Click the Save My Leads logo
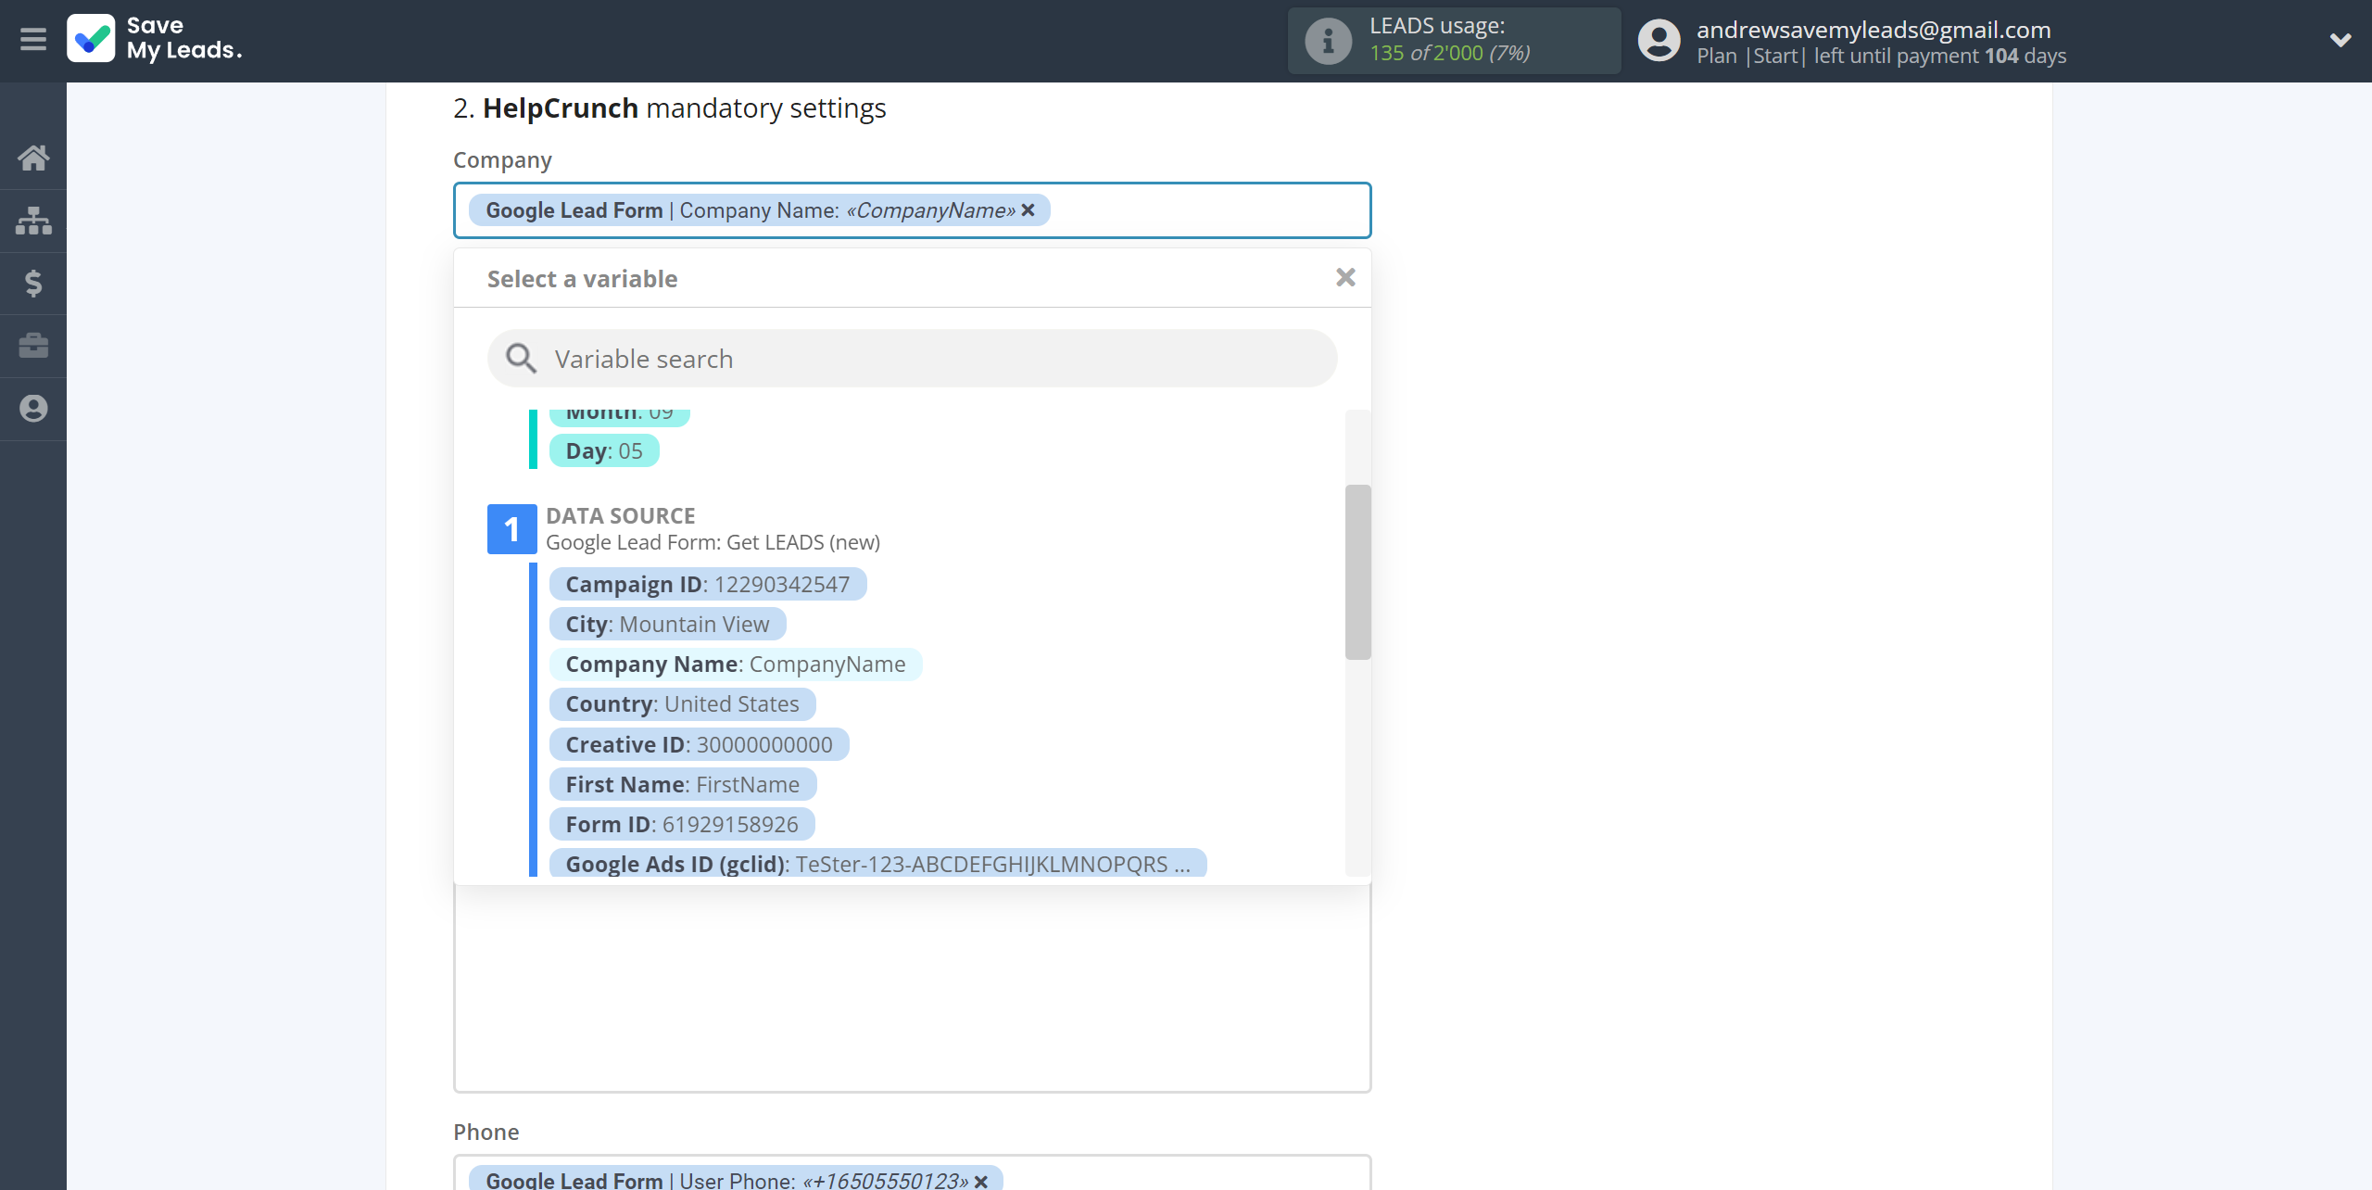 tap(155, 38)
